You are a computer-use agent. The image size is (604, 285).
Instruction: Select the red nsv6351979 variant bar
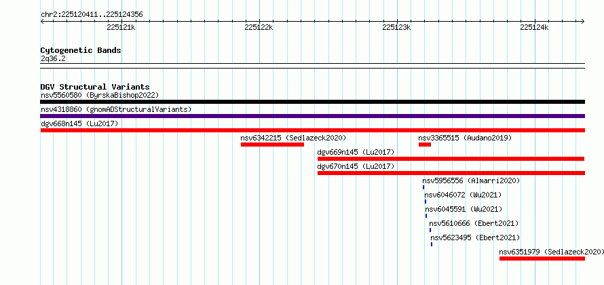pyautogui.click(x=542, y=259)
